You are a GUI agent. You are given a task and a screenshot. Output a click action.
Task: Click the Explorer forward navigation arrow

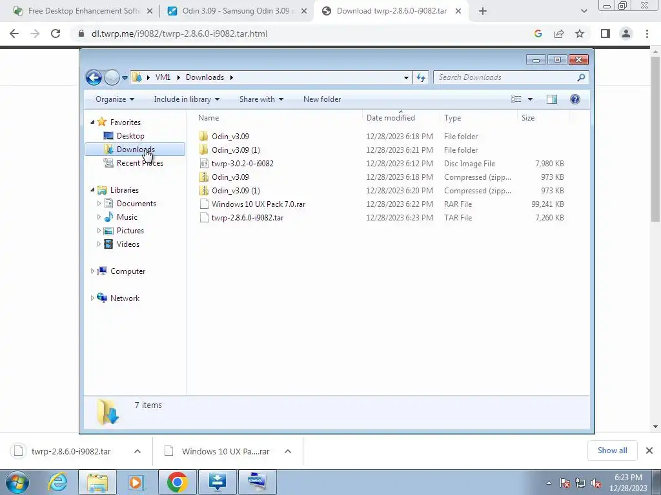coord(112,77)
